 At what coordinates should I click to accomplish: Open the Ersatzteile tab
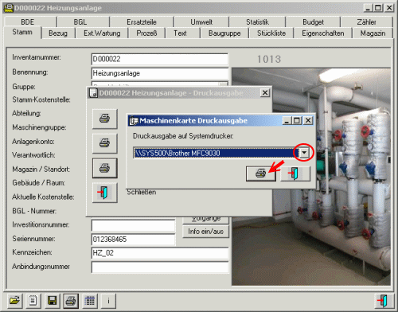pos(142,21)
